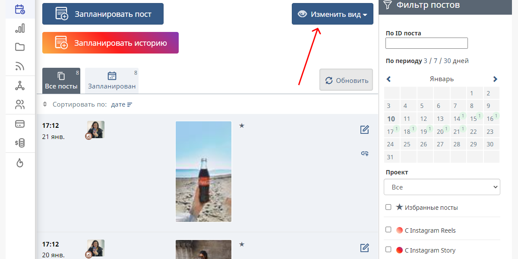Expand the Проект select box
Image resolution: width=518 pixels, height=259 pixels.
(x=442, y=187)
